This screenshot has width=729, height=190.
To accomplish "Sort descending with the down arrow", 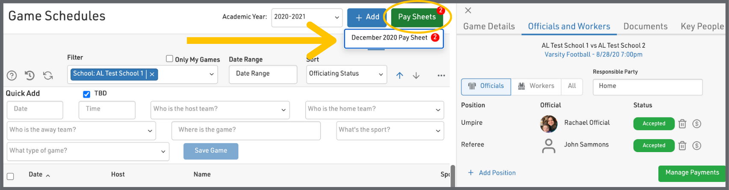I will pos(416,75).
